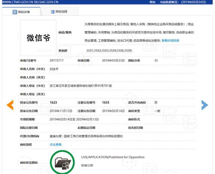The height and width of the screenshot is (174, 215).
Task: Select registration announcement date 2019年02月14日
Action: (113, 111)
